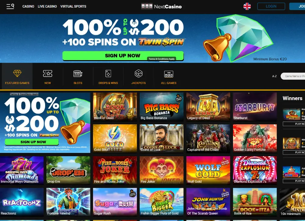The image size is (305, 221).
Task: Click the UK flag language selector
Action: point(247,6)
